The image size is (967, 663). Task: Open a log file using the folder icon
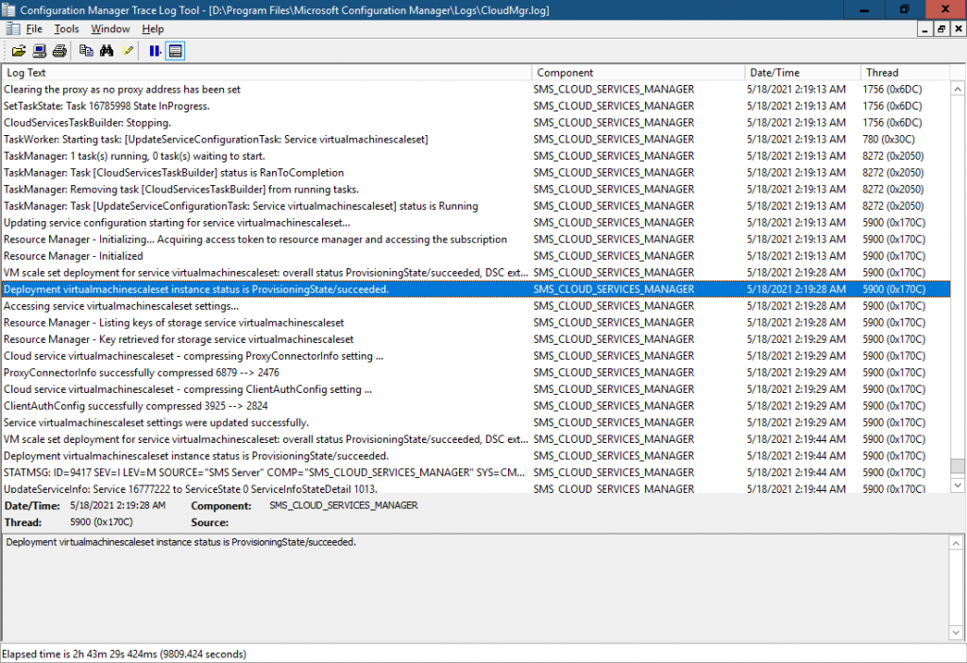[x=19, y=50]
